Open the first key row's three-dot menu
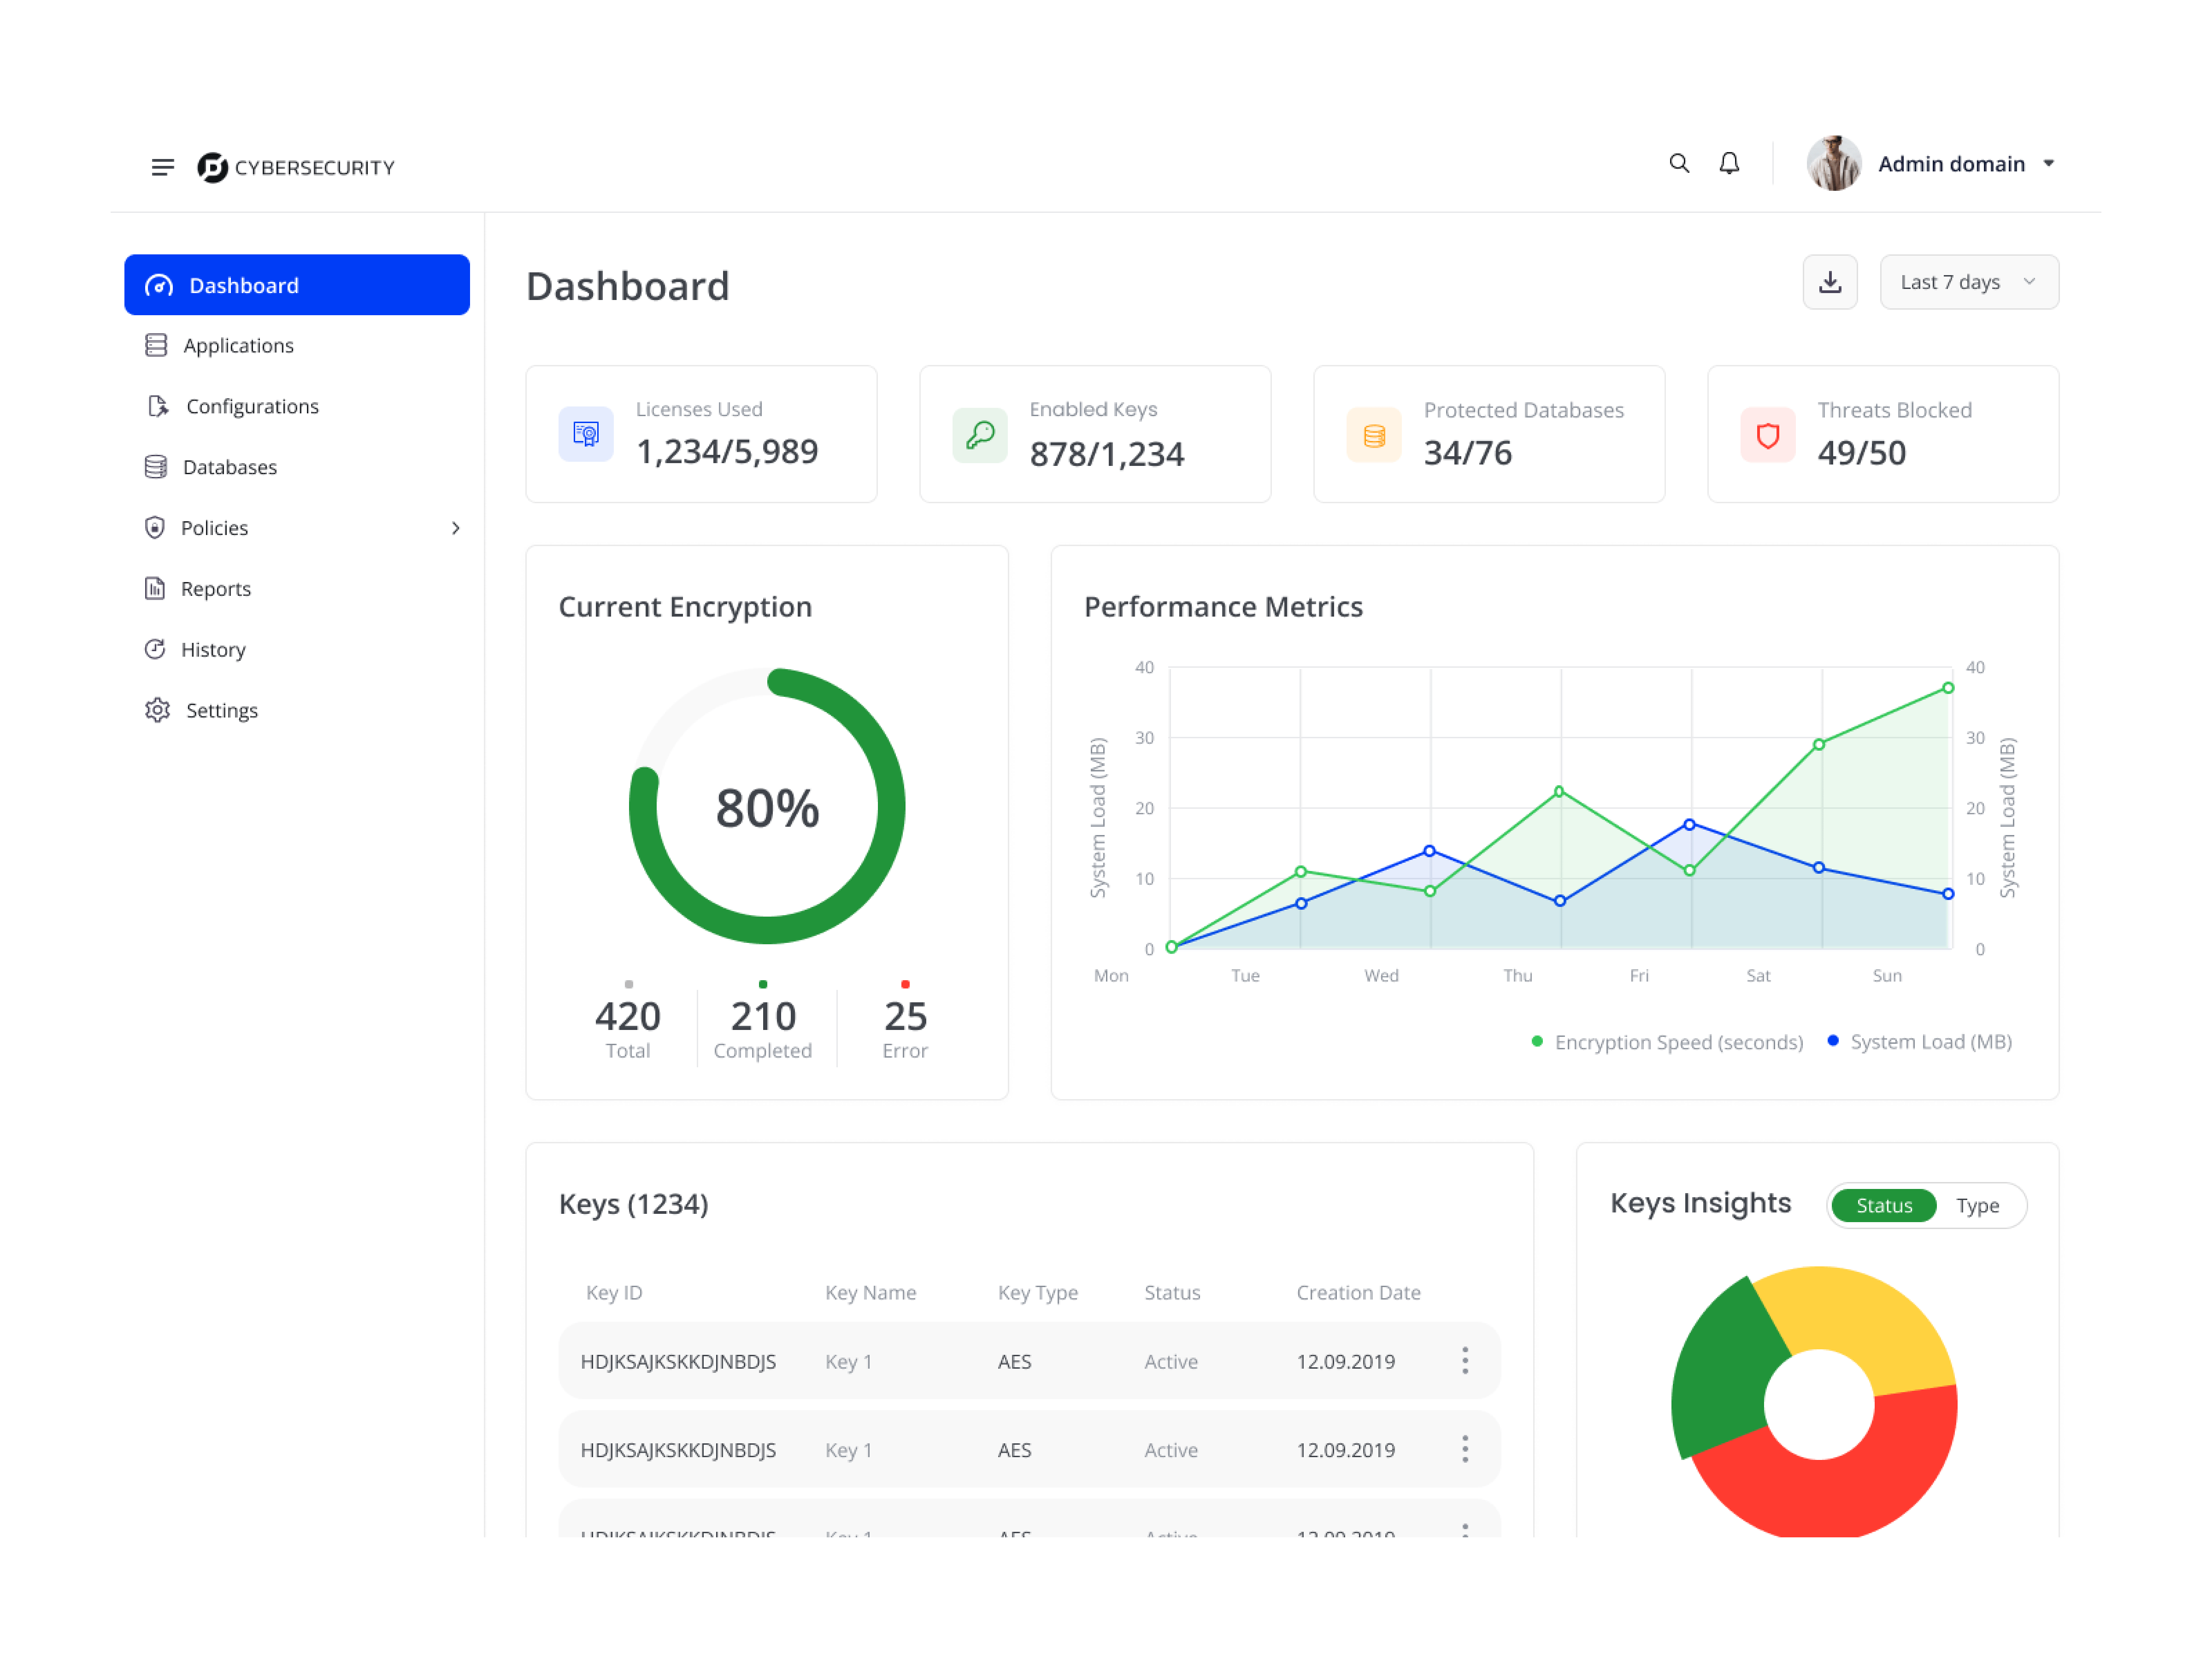 [x=1465, y=1361]
